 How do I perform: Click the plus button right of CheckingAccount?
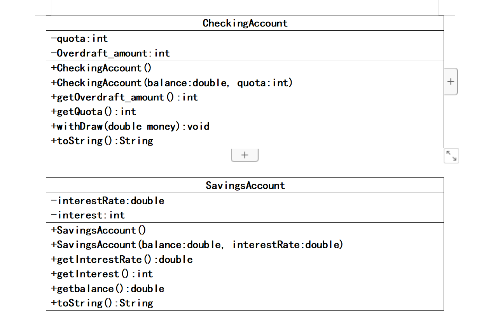point(451,81)
